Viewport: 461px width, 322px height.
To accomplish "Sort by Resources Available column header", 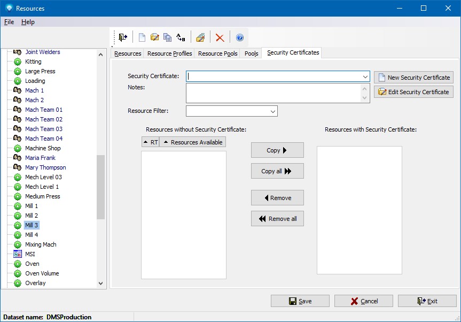I will pos(192,142).
